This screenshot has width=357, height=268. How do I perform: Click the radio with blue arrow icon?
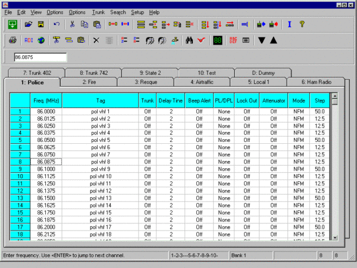tap(261, 24)
